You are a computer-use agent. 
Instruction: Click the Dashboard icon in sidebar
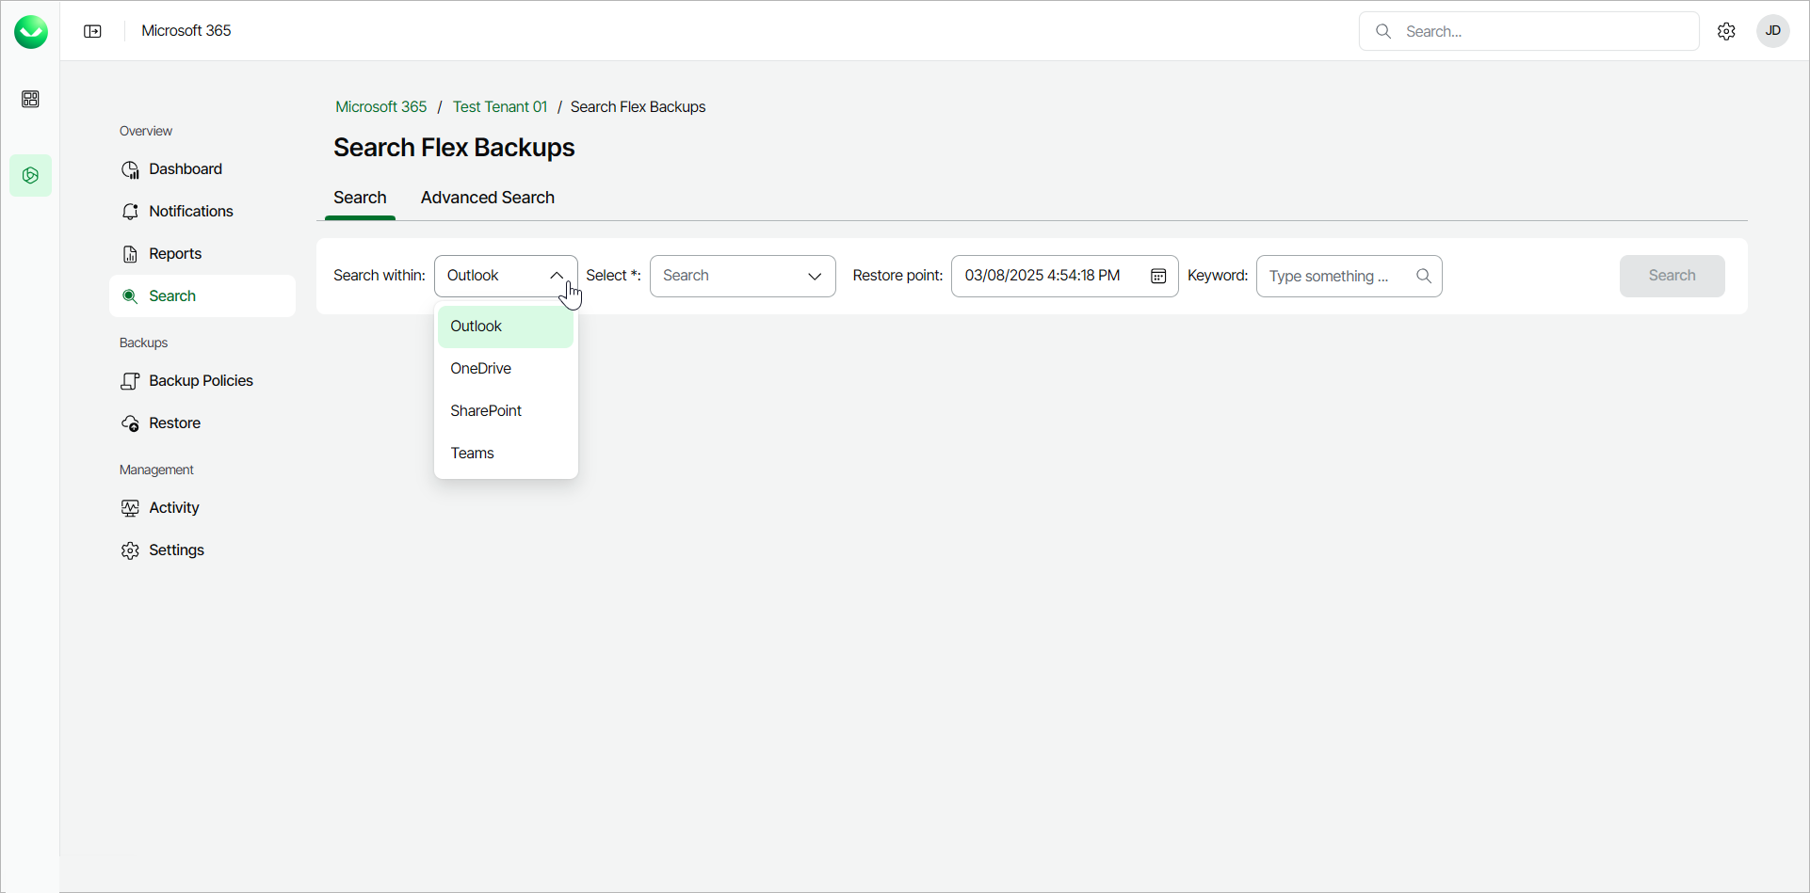[130, 169]
